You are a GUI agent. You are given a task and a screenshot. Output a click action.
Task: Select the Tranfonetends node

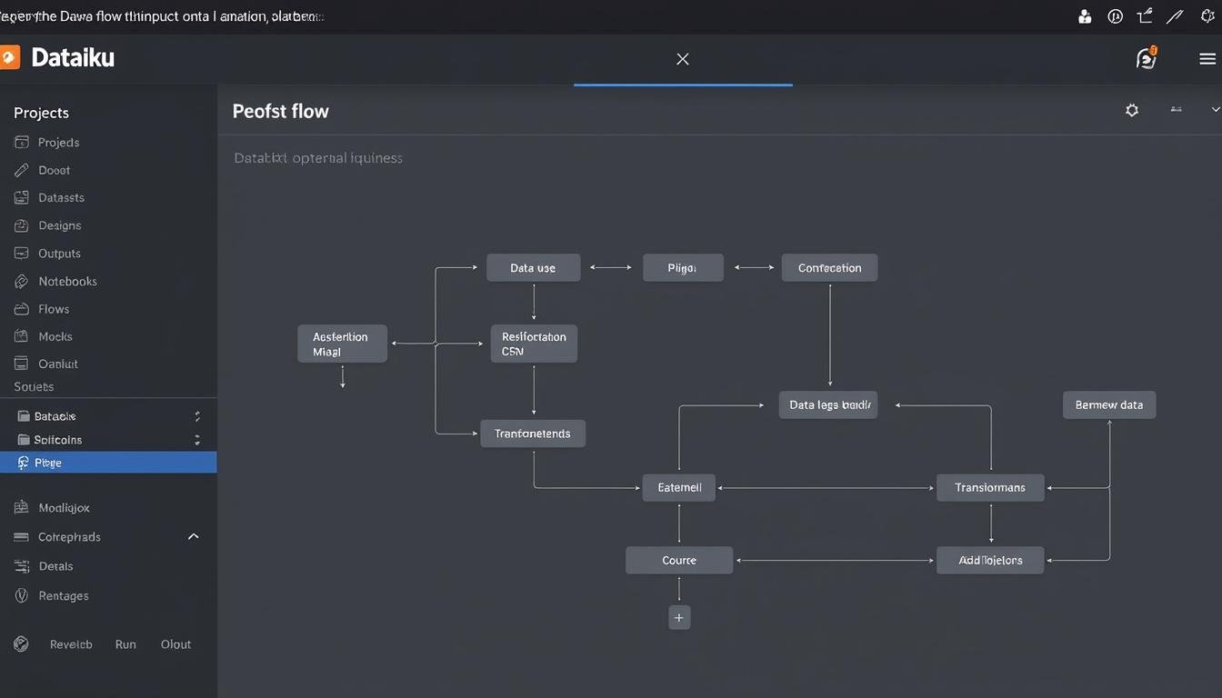[x=533, y=434]
